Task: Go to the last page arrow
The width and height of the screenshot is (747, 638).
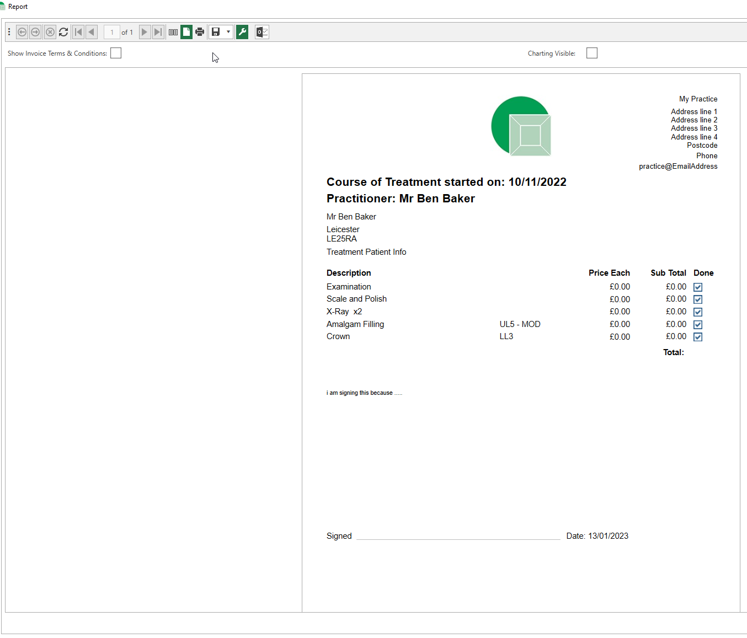Action: (158, 32)
